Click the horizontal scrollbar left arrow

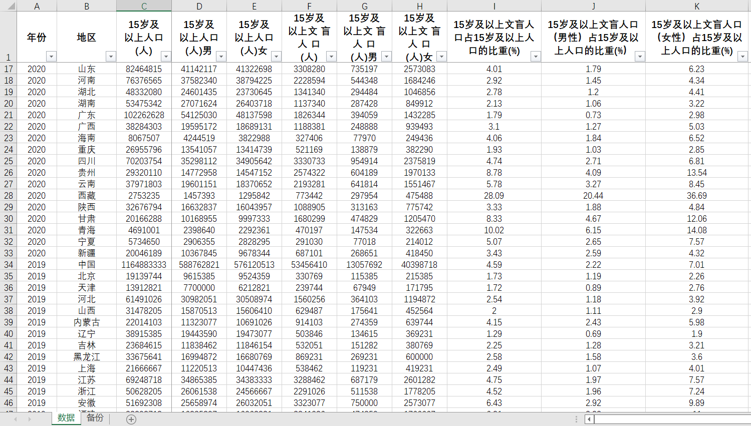tap(589, 419)
